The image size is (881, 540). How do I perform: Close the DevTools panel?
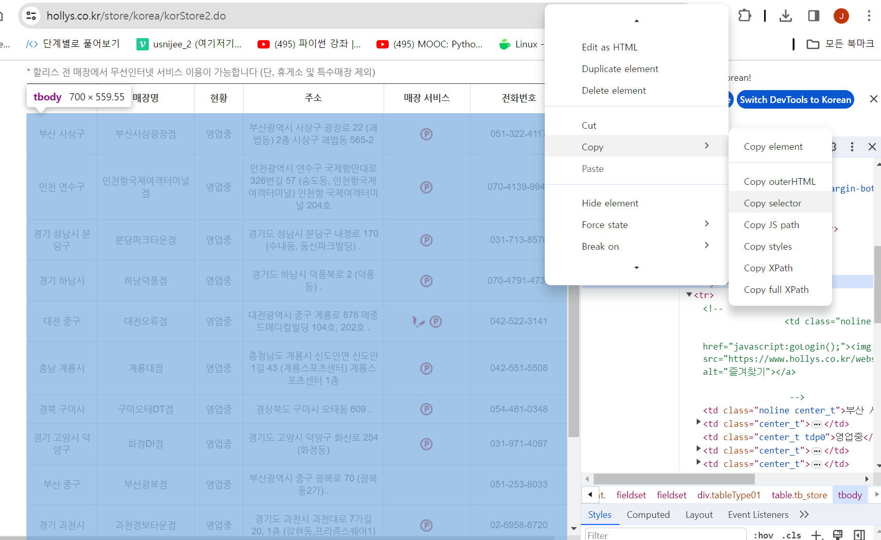pos(872,147)
